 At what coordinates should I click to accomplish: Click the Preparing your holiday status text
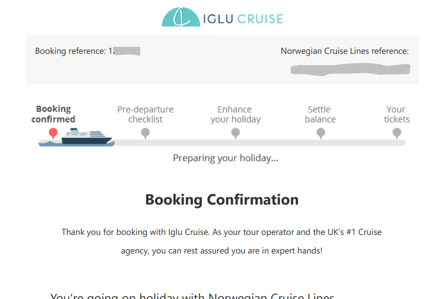coord(226,158)
